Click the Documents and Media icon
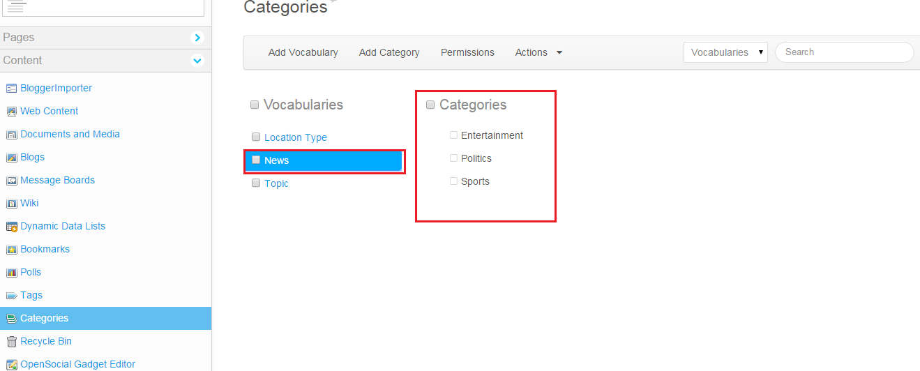The width and height of the screenshot is (920, 371). 11,135
